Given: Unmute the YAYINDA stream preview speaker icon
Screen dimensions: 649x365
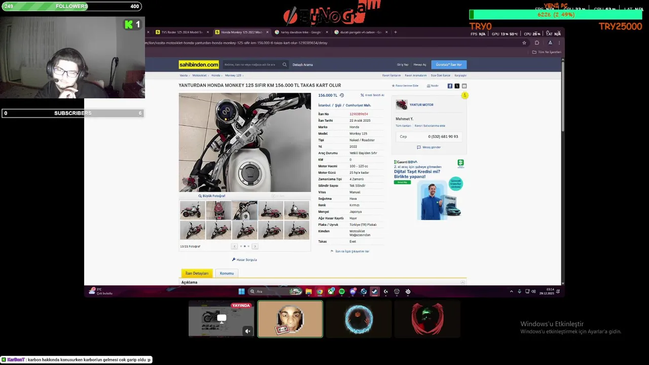Looking at the screenshot, I should coord(248,331).
